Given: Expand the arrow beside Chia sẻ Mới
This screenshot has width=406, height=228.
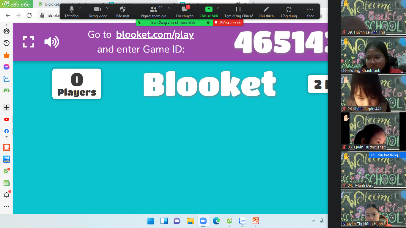Looking at the screenshot, I should 218,8.
